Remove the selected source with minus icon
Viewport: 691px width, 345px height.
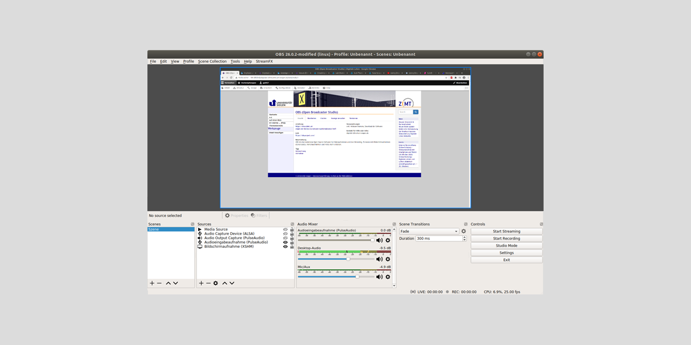208,283
